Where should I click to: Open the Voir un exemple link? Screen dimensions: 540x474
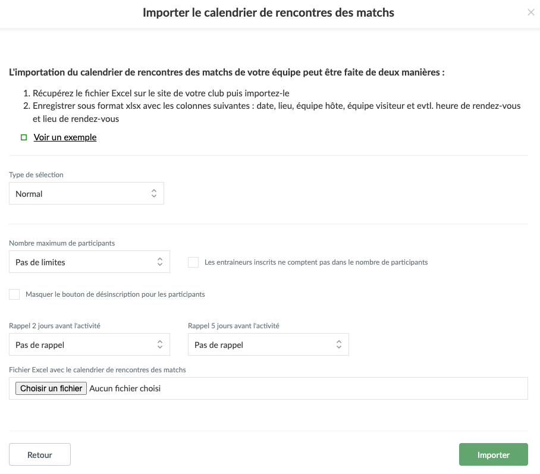point(65,137)
